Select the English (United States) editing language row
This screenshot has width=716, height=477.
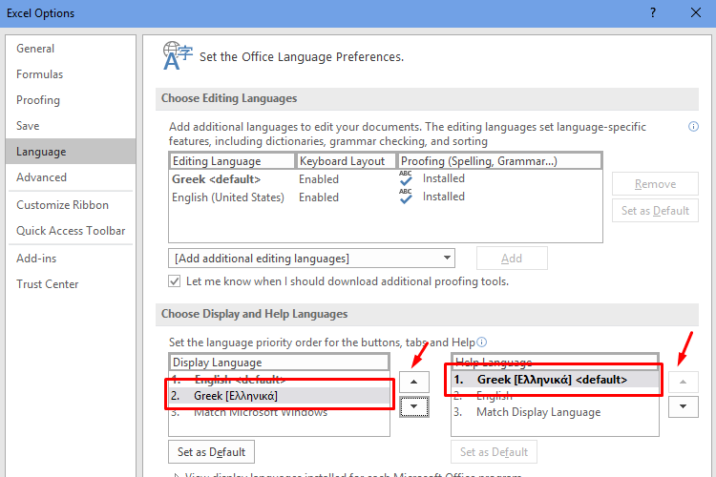point(386,197)
